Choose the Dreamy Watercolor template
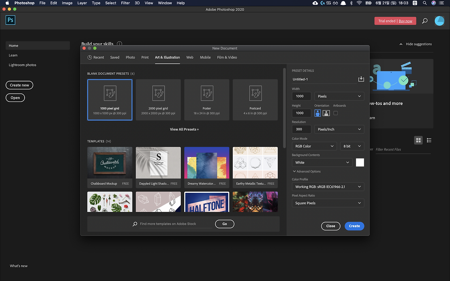 [207, 167]
